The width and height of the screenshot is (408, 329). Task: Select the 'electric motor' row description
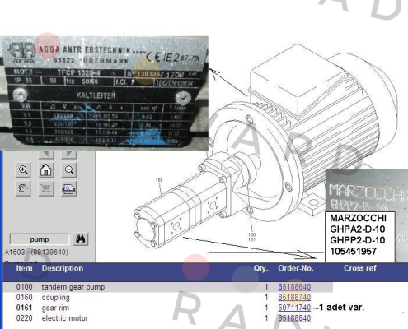pos(65,318)
